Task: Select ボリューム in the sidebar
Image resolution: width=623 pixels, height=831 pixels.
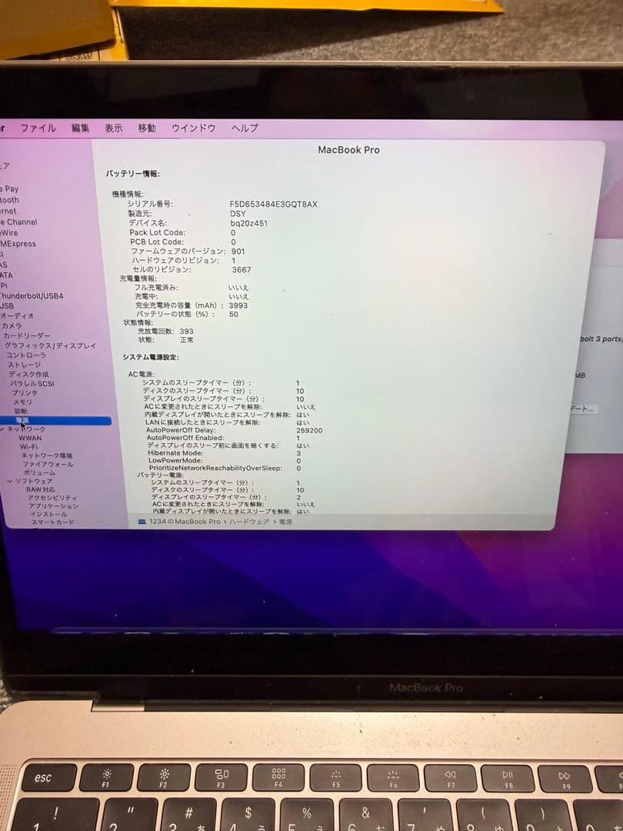Action: tap(39, 472)
